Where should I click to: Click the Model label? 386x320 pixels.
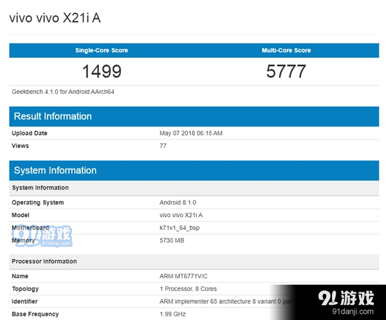click(x=21, y=215)
